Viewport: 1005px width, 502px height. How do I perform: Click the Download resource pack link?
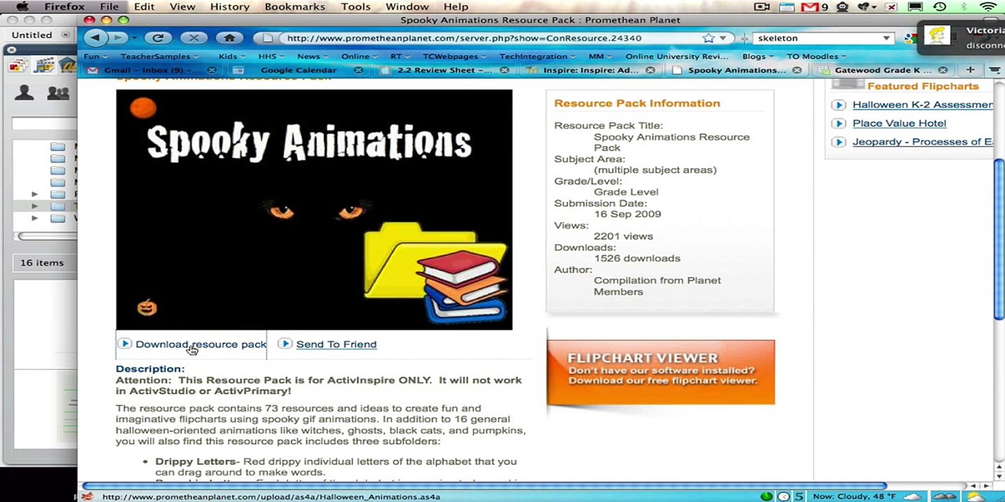pyautogui.click(x=201, y=344)
